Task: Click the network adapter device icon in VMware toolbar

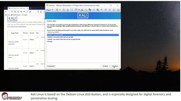Action: (90, 10)
